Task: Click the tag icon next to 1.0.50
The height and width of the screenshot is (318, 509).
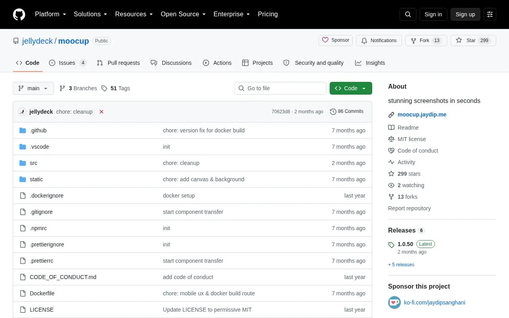Action: 391,244
